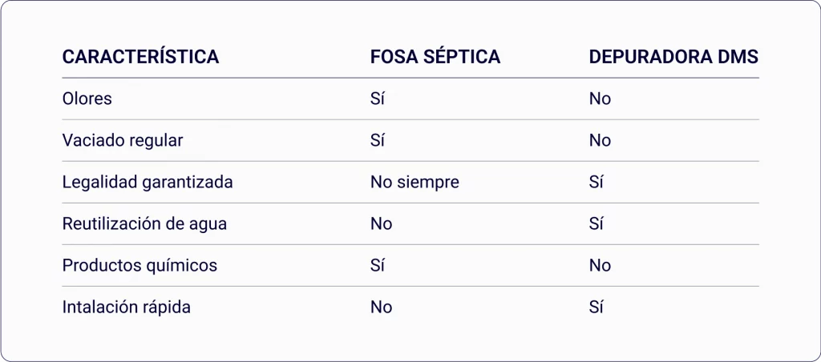Click the Legalidad garantizada row label

point(148,183)
